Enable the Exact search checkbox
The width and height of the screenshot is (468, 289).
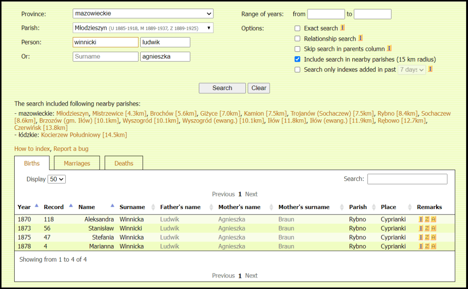click(298, 28)
